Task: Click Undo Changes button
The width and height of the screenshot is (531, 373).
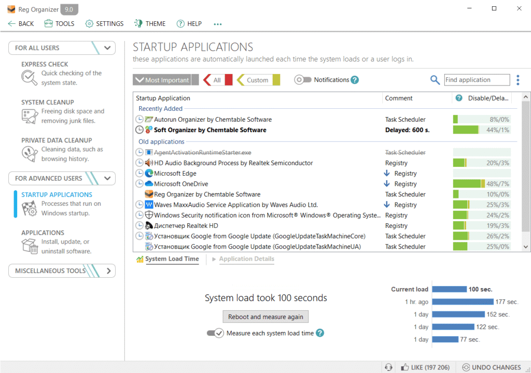Action: [x=492, y=367]
